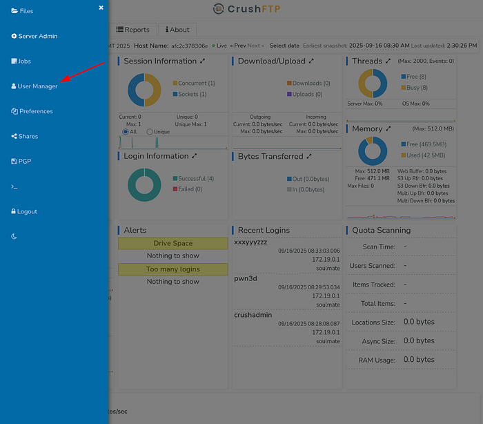Toggle the Downloads legend swatch
This screenshot has width=483, height=424.
[x=289, y=84]
